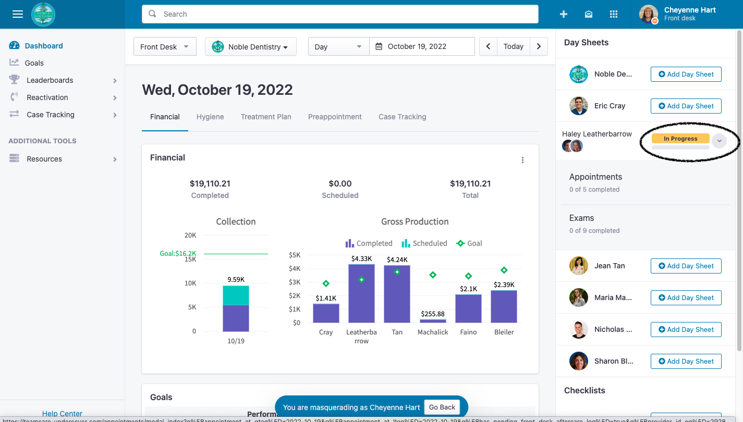The image size is (743, 422).
Task: Click Maria Ma... avatar photo
Action: [x=579, y=297]
